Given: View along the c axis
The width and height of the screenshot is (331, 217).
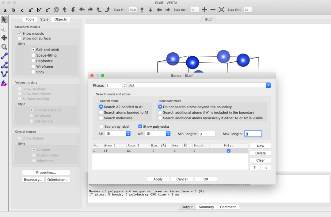Looking at the screenshot, I should click(x=22, y=10).
